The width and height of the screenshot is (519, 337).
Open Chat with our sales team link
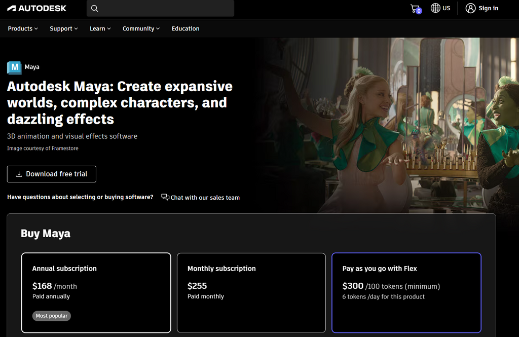(205, 198)
